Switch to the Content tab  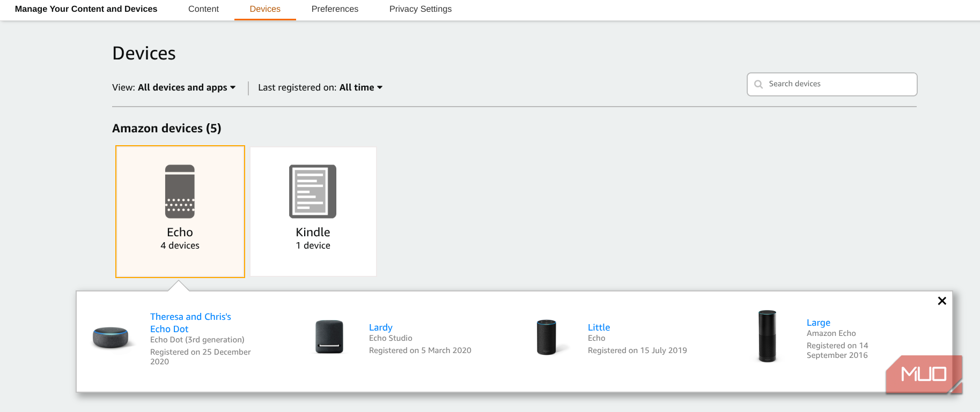203,9
